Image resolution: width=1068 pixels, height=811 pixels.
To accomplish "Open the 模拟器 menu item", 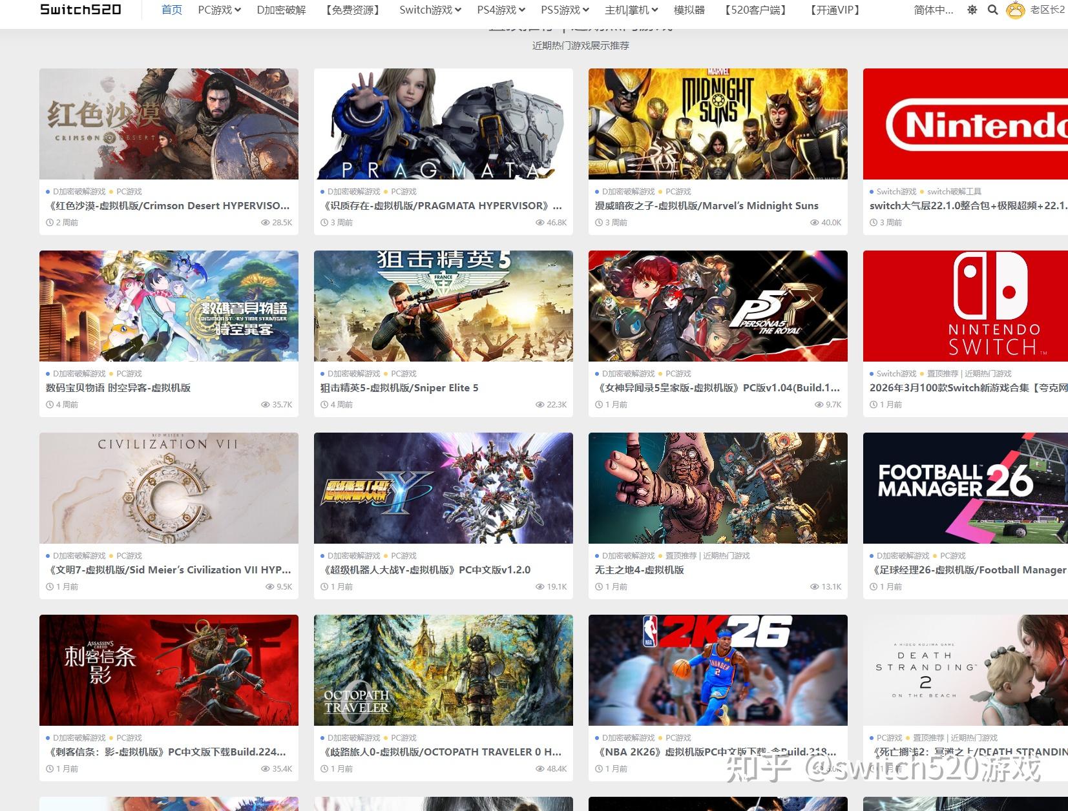I will point(689,10).
